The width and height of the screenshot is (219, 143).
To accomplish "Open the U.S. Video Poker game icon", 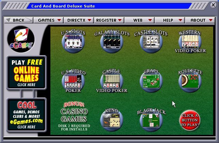I will (x=73, y=81).
